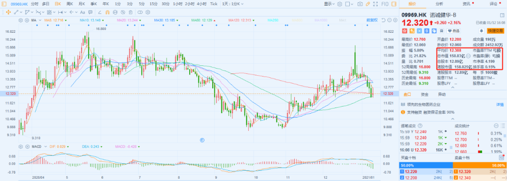This screenshot has height=181, width=507.
Task: Add a comment bubble annotation
Action: (90, 12)
